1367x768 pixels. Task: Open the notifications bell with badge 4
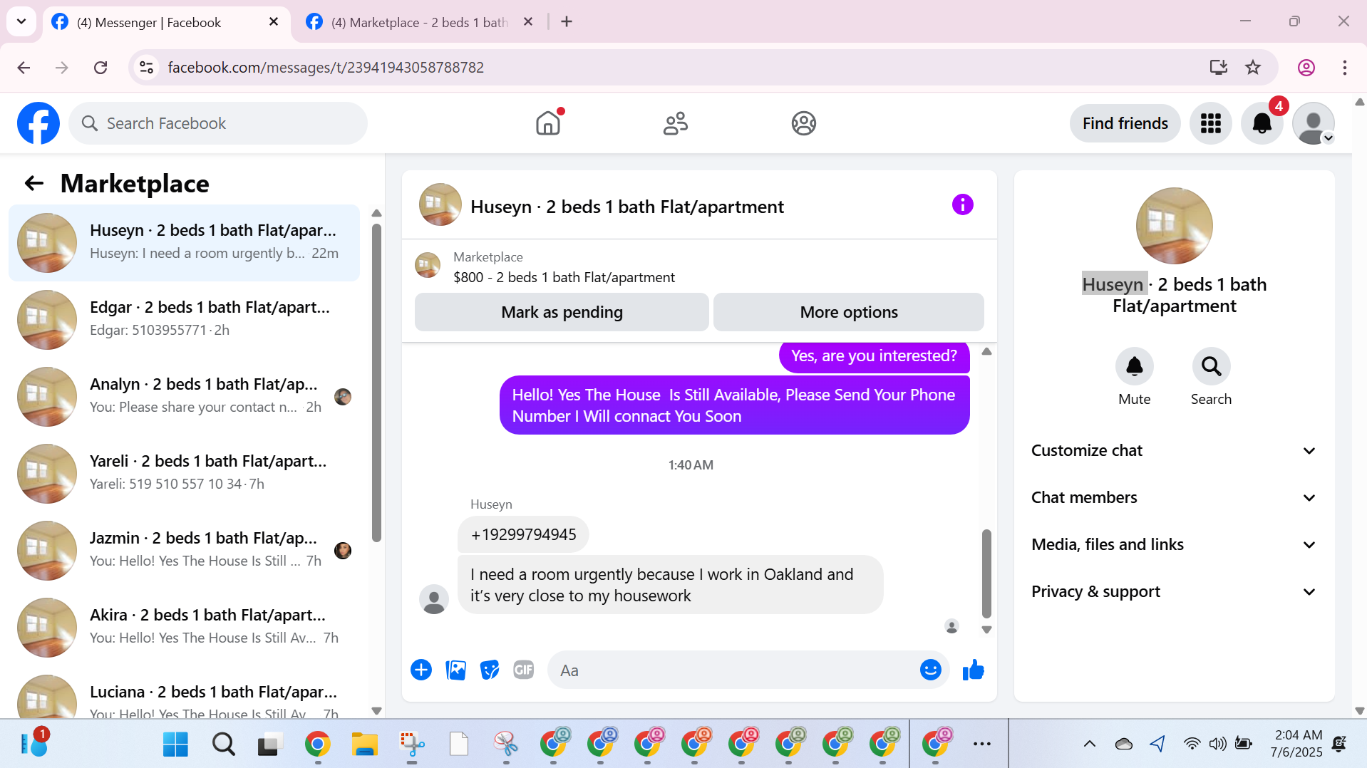point(1262,123)
